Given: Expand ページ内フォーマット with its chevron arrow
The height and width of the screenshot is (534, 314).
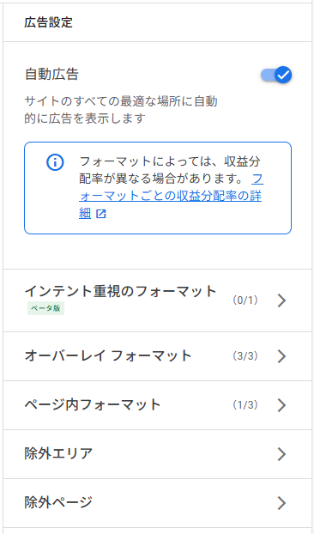Looking at the screenshot, I should pyautogui.click(x=281, y=405).
